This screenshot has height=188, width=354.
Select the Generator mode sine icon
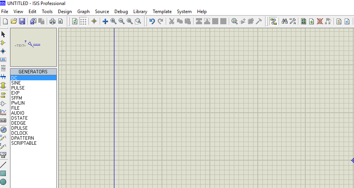pos(3,130)
